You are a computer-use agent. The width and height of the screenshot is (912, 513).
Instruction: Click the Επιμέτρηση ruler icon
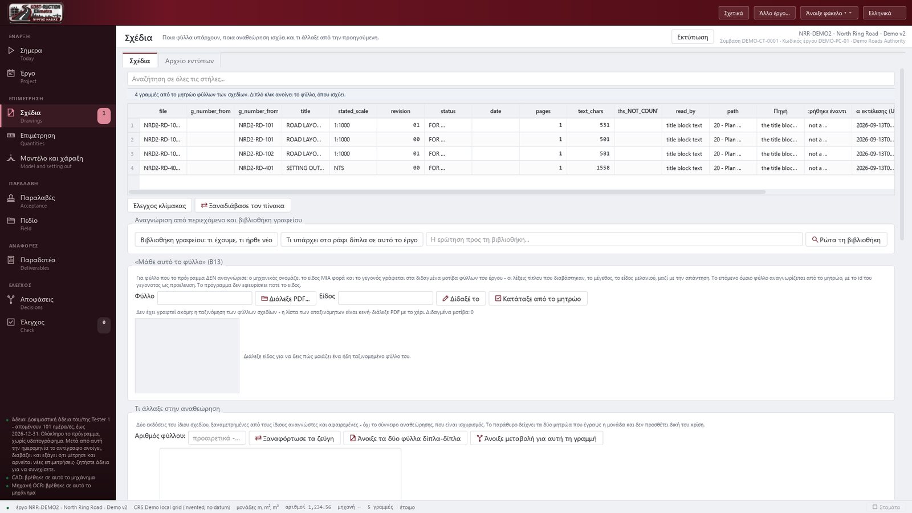(11, 135)
